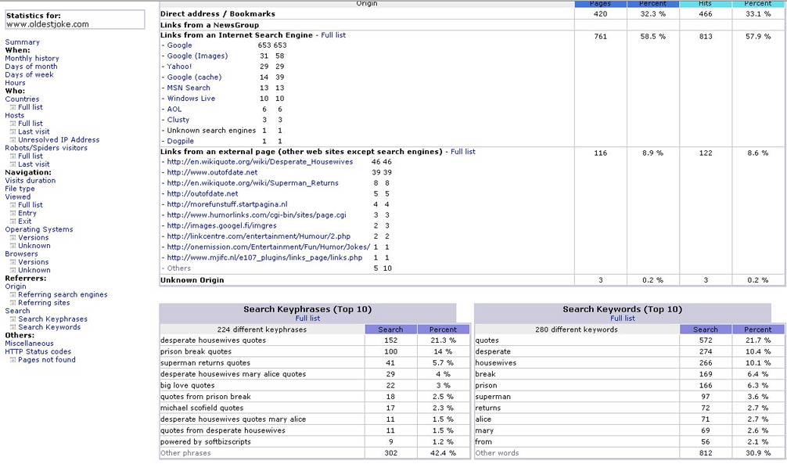Open the Browsers report
The width and height of the screenshot is (787, 468).
click(x=21, y=254)
